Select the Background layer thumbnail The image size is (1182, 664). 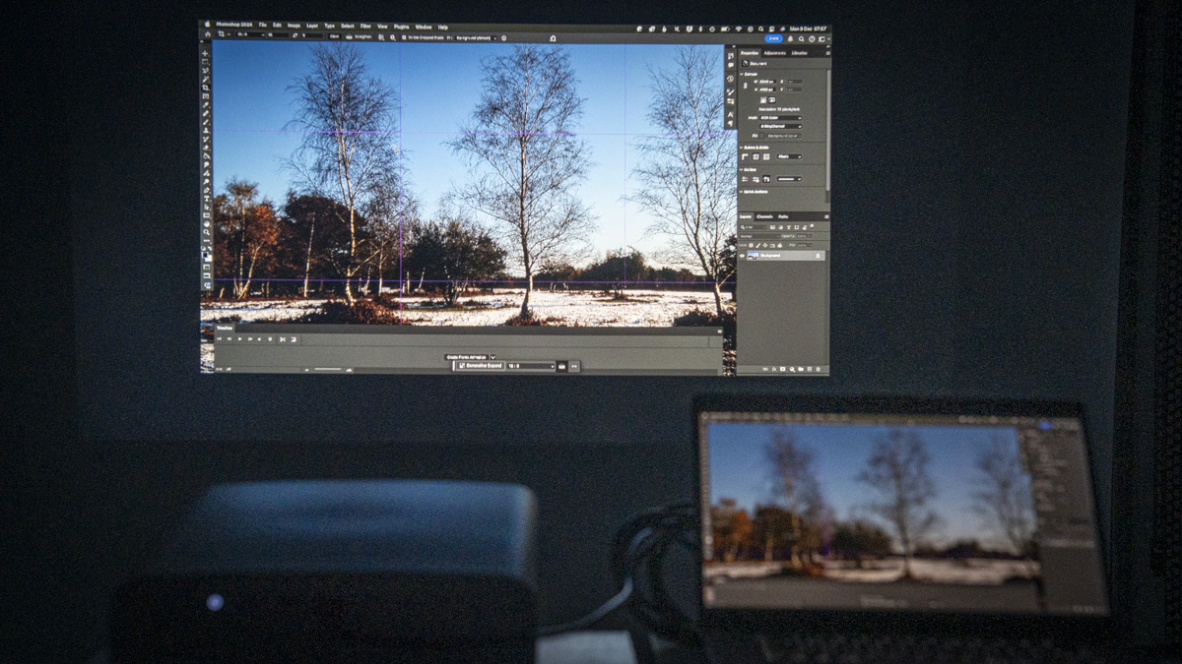[x=754, y=256]
